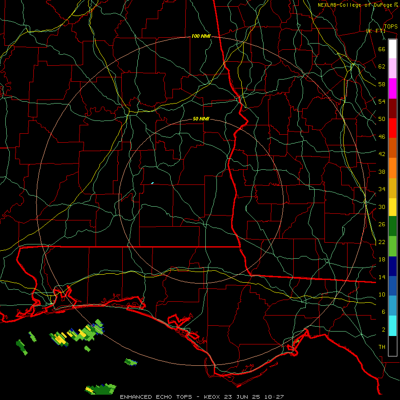Click the black TH swatch in the legend

coord(392,346)
